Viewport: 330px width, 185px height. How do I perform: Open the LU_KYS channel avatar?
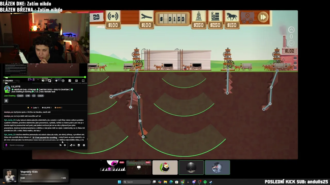7,89
